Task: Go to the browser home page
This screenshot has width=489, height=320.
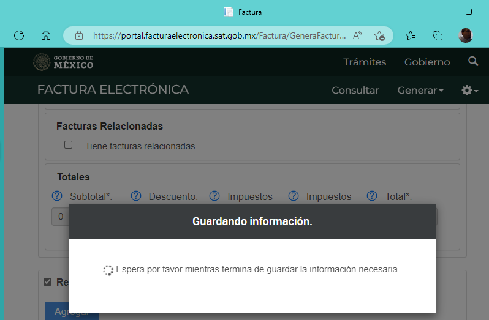Action: click(x=46, y=35)
